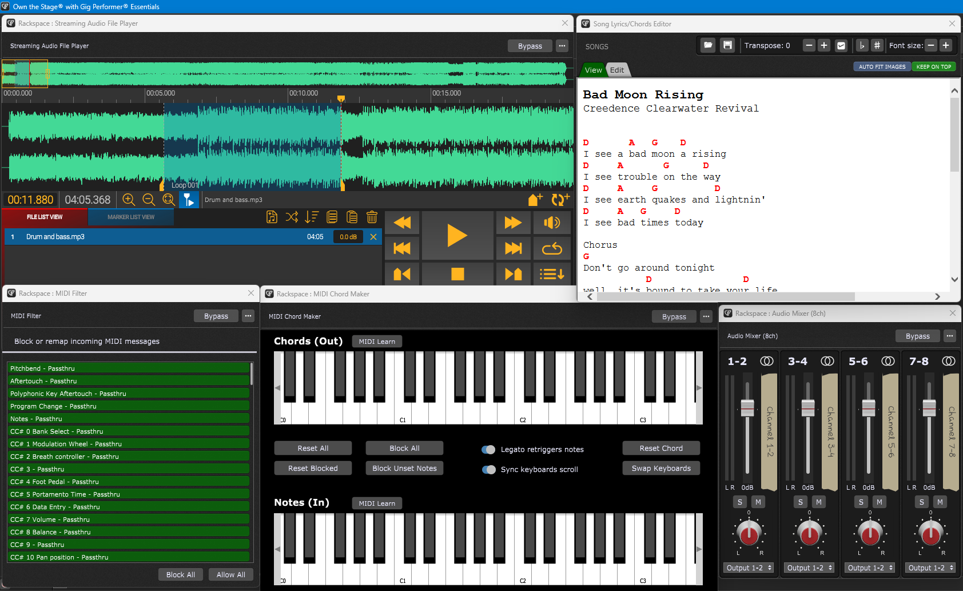Bypass the Streaming Audio File Player

[530, 46]
